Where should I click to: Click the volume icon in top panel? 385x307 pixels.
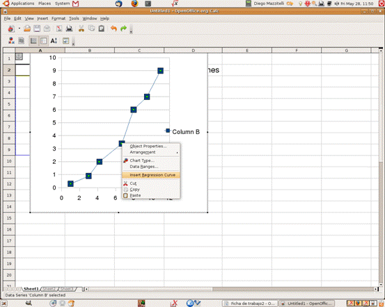point(337,3)
